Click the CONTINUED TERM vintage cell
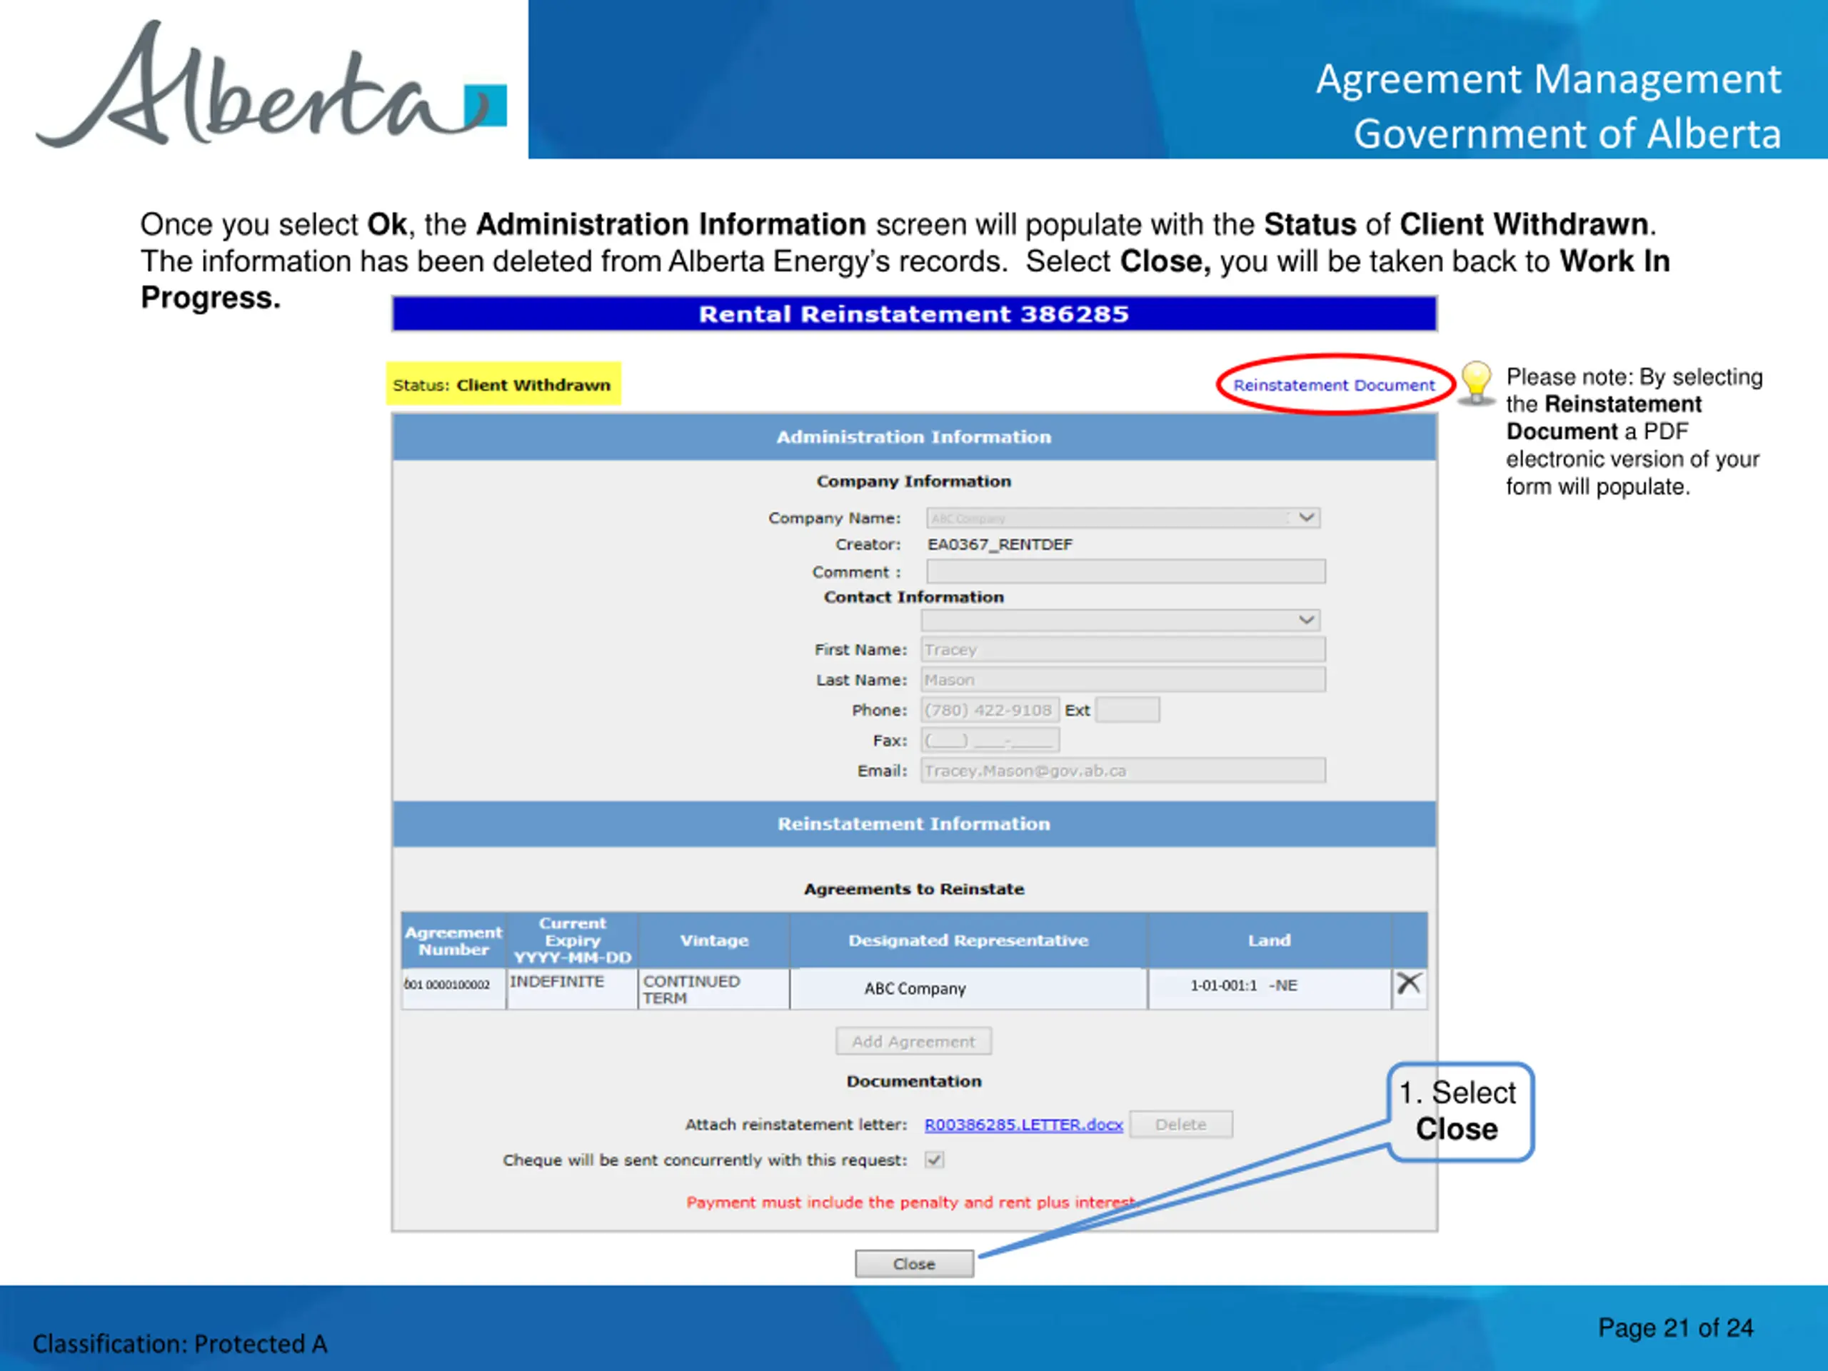The width and height of the screenshot is (1828, 1371). click(x=714, y=988)
